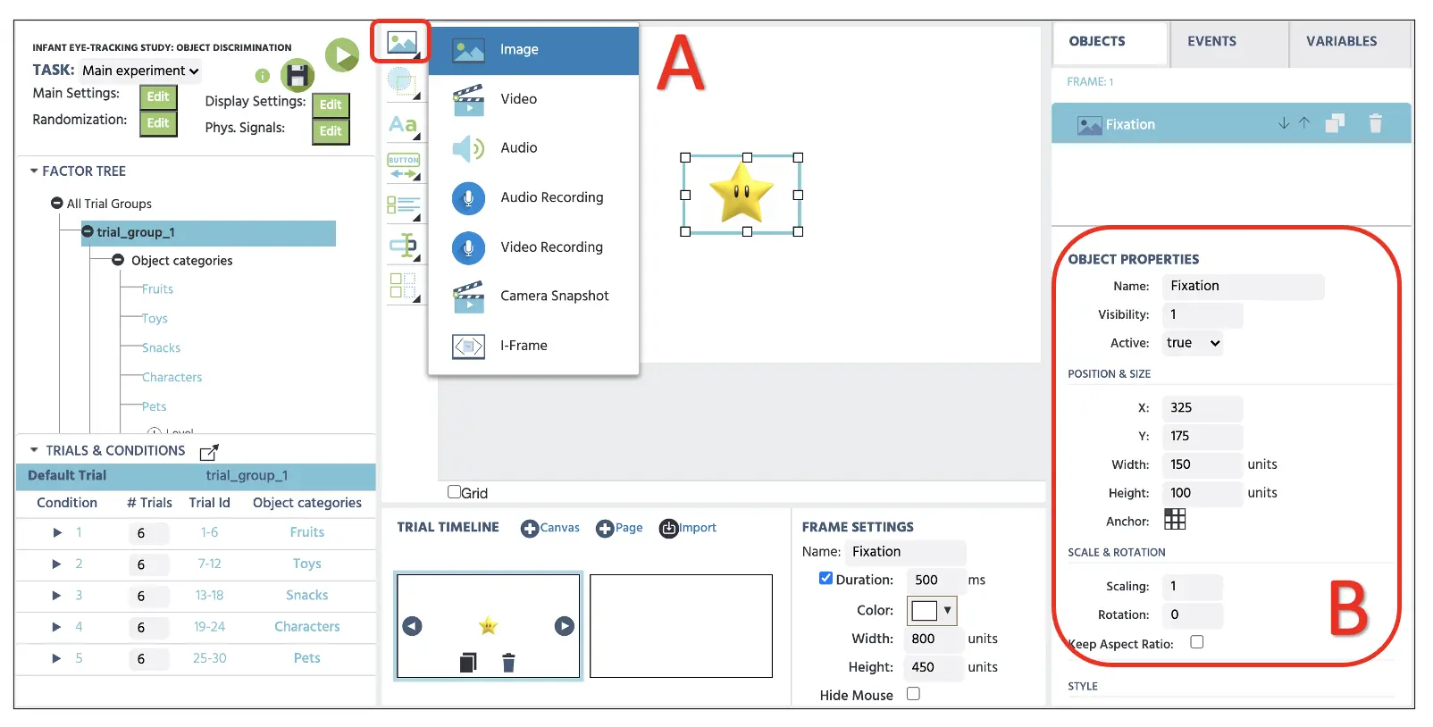Expand condition 5 Pets row
The image size is (1433, 727).
pos(57,658)
